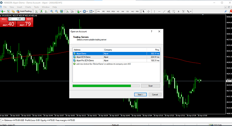Image resolution: width=232 pixels, height=126 pixels.
Task: Click the search magnifier icon
Action: point(226,11)
